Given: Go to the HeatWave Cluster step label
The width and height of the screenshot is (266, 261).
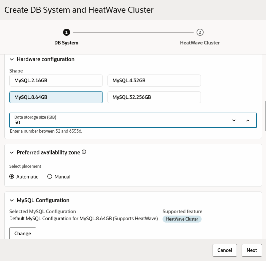Looking at the screenshot, I should [x=200, y=43].
